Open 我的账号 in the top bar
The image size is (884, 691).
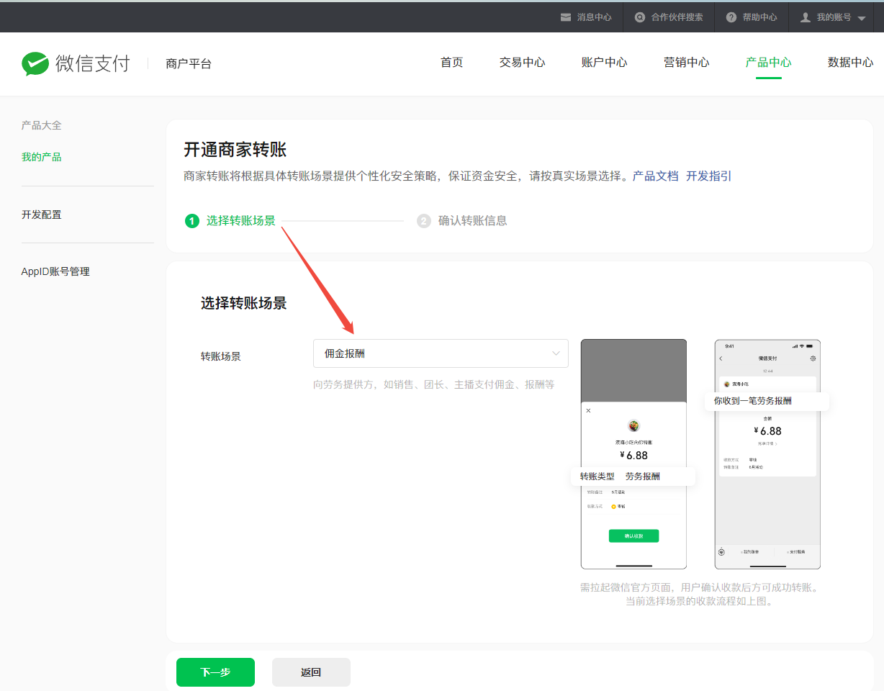tap(834, 17)
